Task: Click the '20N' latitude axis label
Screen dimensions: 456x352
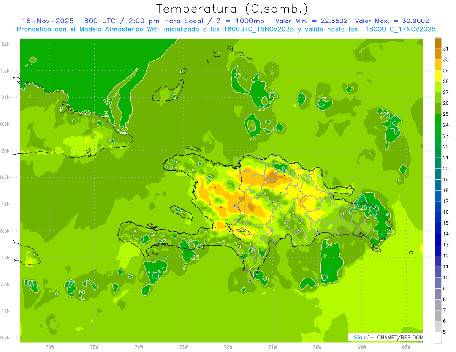Action: 6,151
